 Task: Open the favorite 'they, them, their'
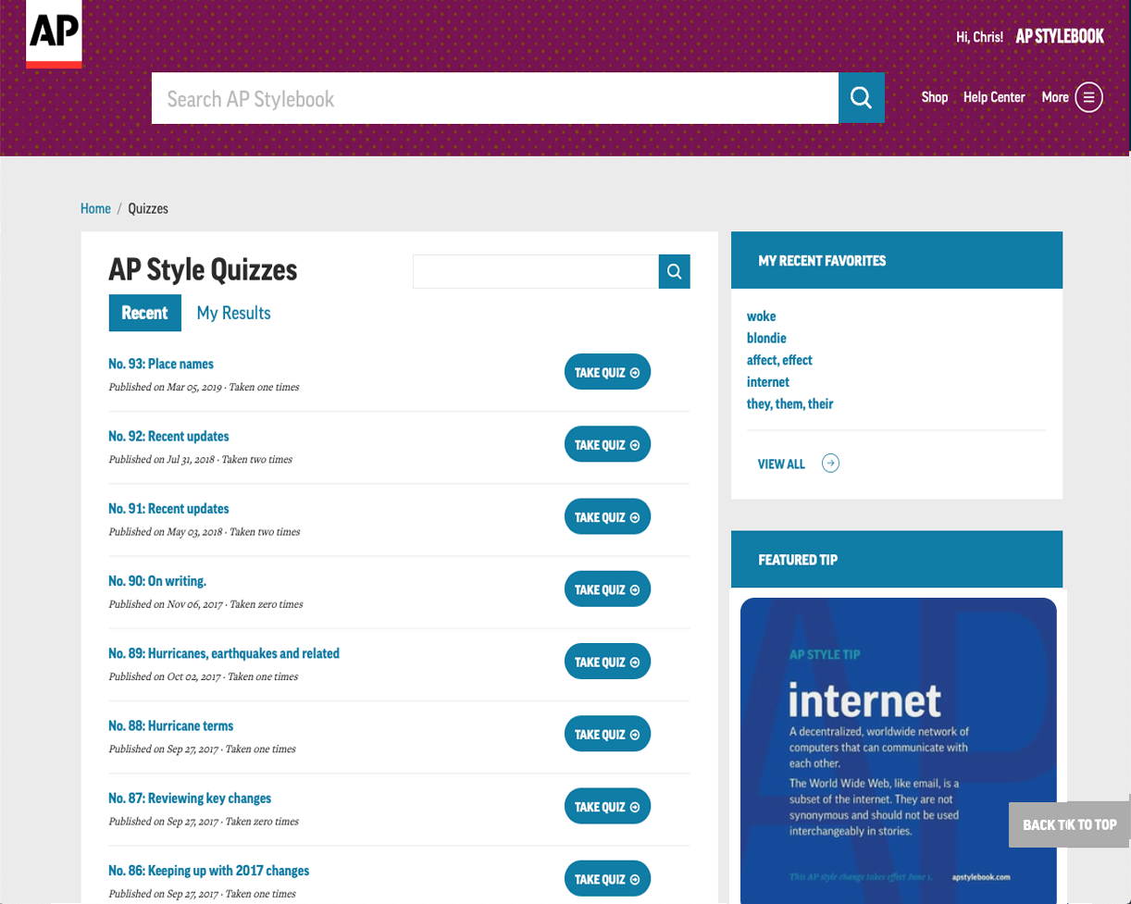click(x=790, y=403)
